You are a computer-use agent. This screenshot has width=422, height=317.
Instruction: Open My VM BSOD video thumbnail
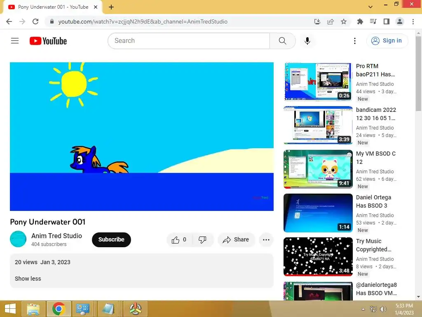pos(318,169)
